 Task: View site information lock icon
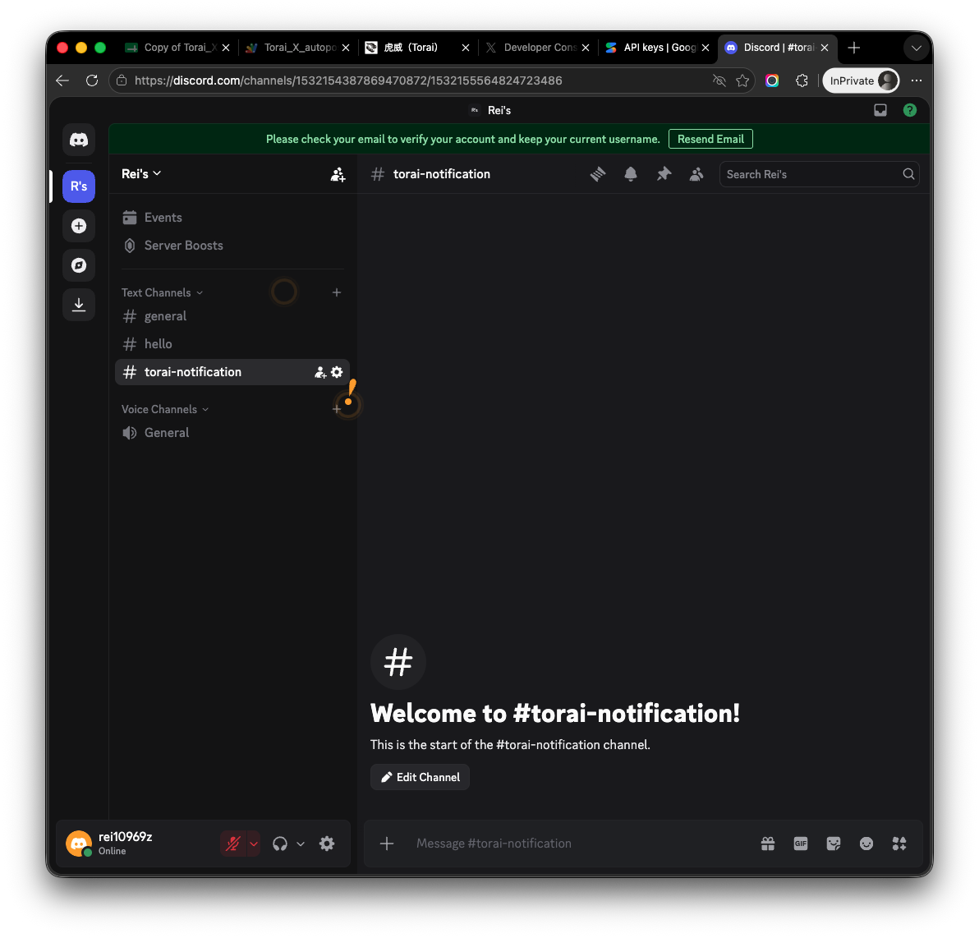(x=122, y=80)
